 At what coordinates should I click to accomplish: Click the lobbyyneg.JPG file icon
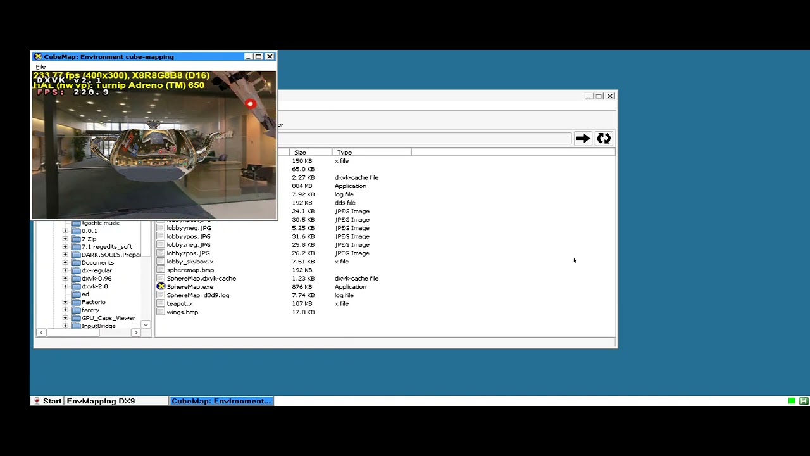[x=161, y=228]
